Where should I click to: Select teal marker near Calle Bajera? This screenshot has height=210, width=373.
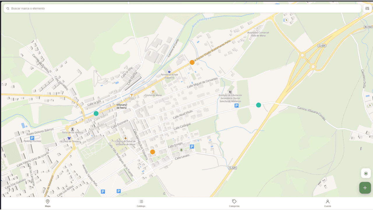coord(96,113)
